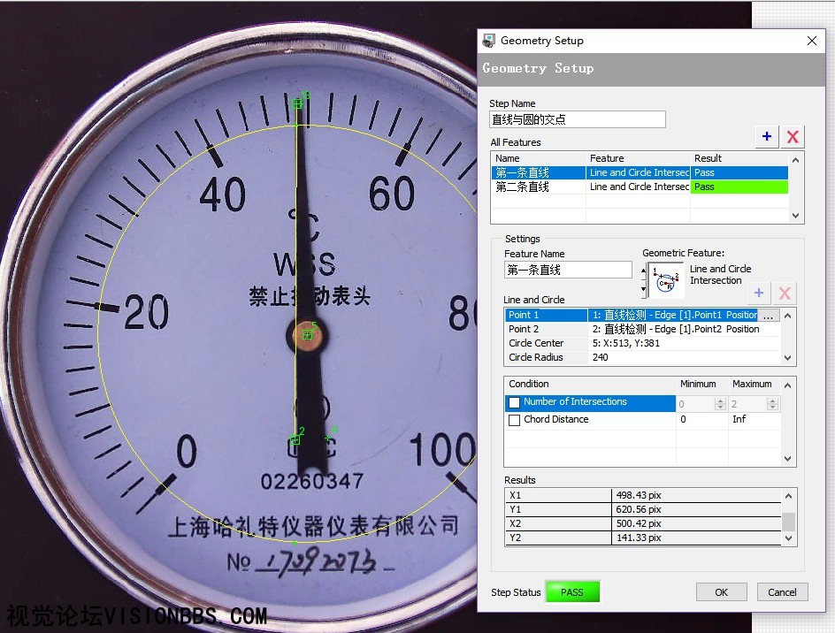Image resolution: width=835 pixels, height=633 pixels.
Task: Enable the Chord Distance condition checkbox
Action: point(515,420)
